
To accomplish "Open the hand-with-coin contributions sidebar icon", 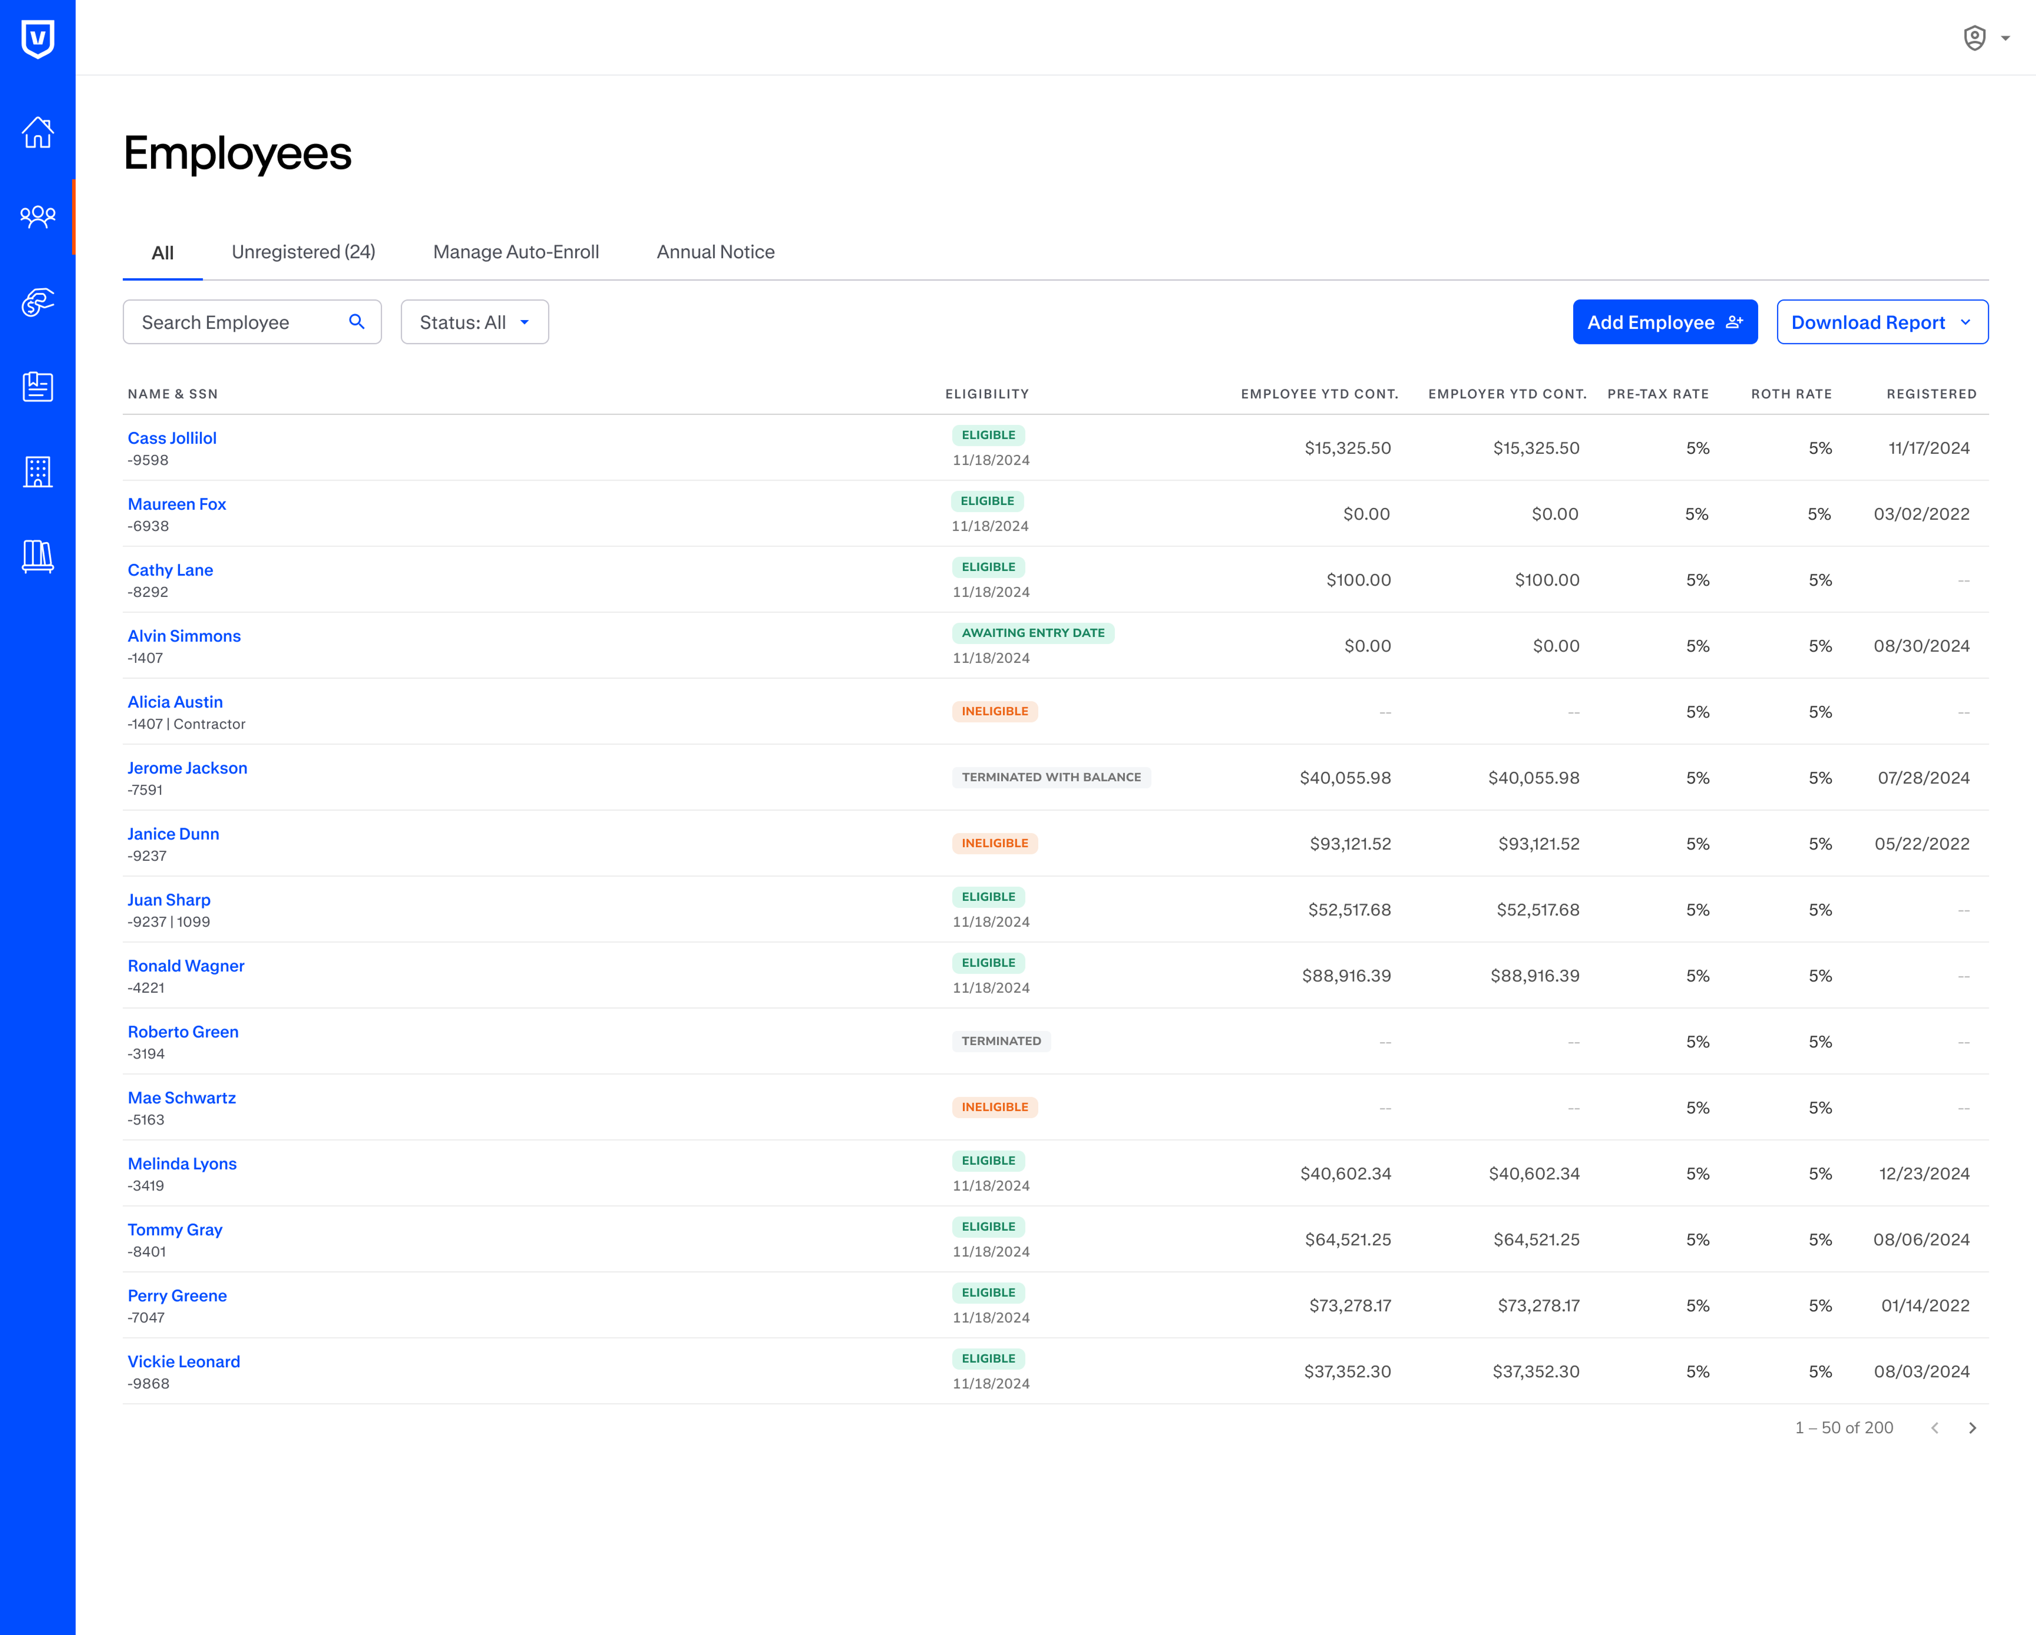I will 38,302.
